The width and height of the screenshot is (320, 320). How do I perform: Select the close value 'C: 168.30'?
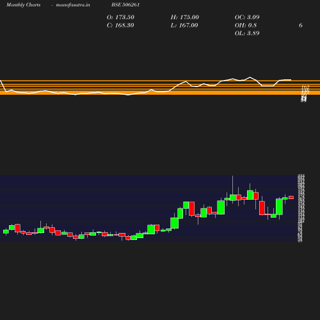click(x=120, y=26)
